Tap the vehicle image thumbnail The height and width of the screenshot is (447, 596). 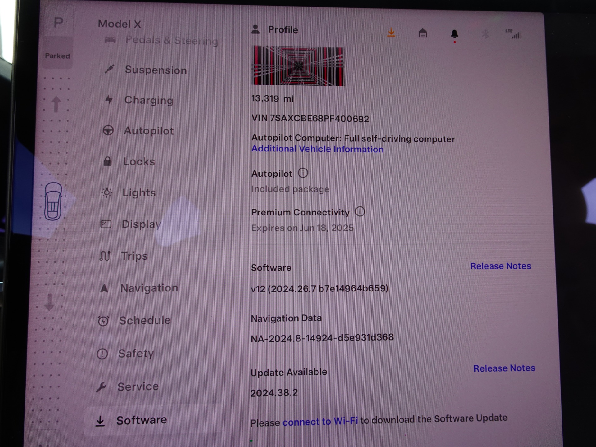298,66
